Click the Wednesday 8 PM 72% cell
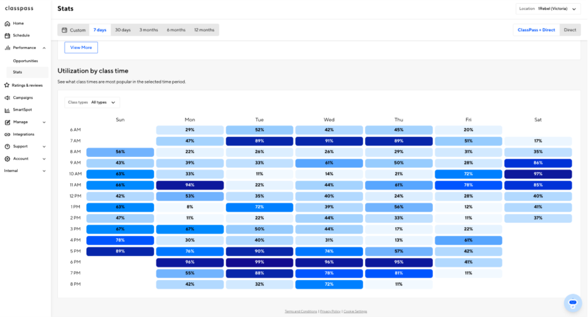The height and width of the screenshot is (317, 588). pos(329,284)
